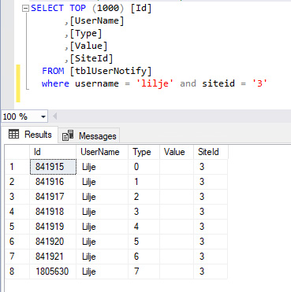Click the where keyword in query
Screen dimensions: 291x292
(x=55, y=83)
